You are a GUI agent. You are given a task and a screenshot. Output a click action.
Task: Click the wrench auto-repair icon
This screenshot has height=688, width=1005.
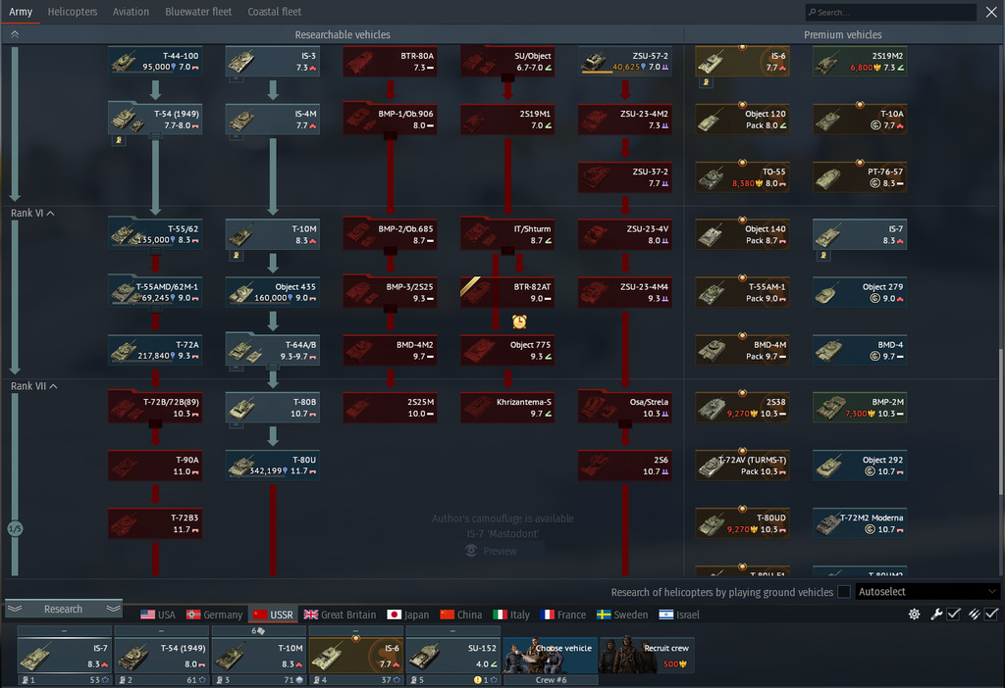936,614
